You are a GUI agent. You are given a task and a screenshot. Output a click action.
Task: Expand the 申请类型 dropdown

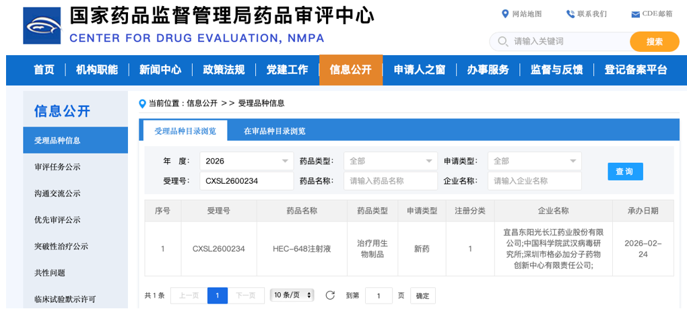pyautogui.click(x=534, y=162)
